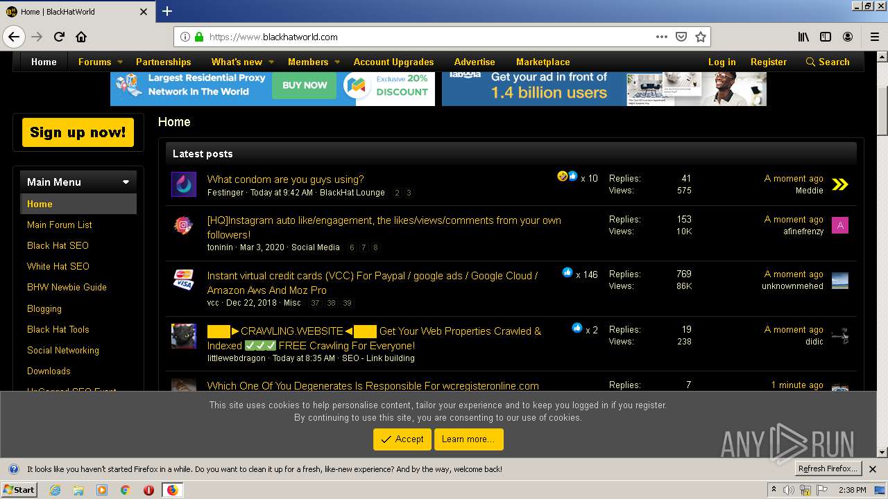Launch Chrome from the taskbar
The height and width of the screenshot is (499, 888).
[x=125, y=490]
